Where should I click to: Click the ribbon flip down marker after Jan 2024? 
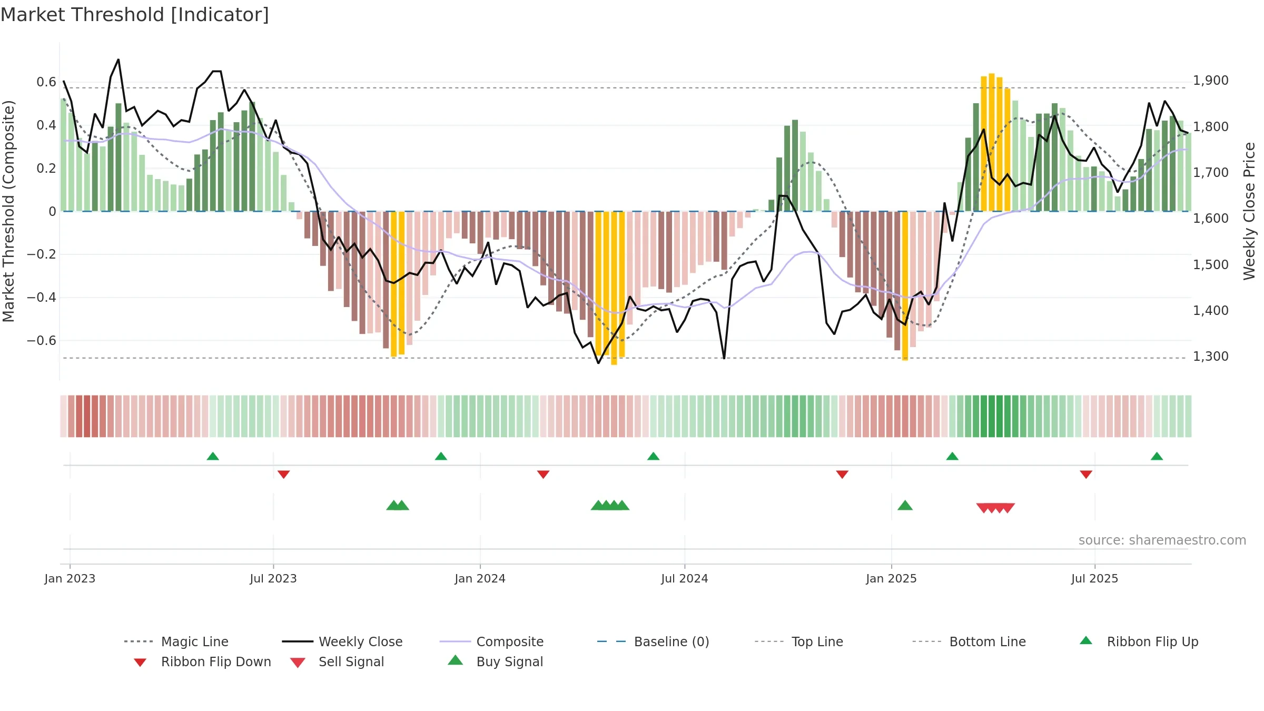(543, 475)
